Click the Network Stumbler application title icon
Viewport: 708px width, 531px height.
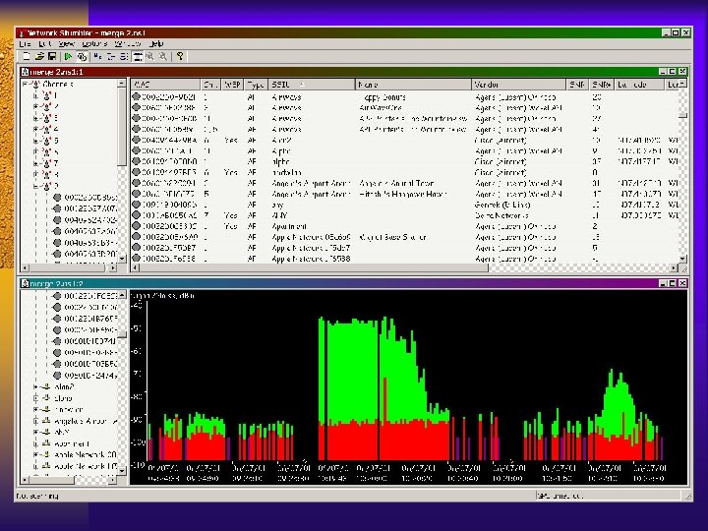pyautogui.click(x=21, y=33)
